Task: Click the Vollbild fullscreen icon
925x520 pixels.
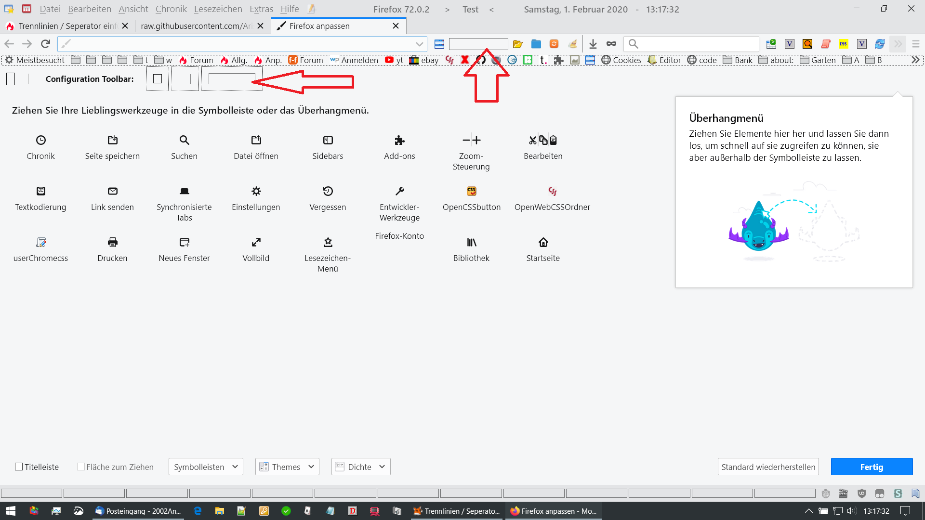Action: (256, 242)
